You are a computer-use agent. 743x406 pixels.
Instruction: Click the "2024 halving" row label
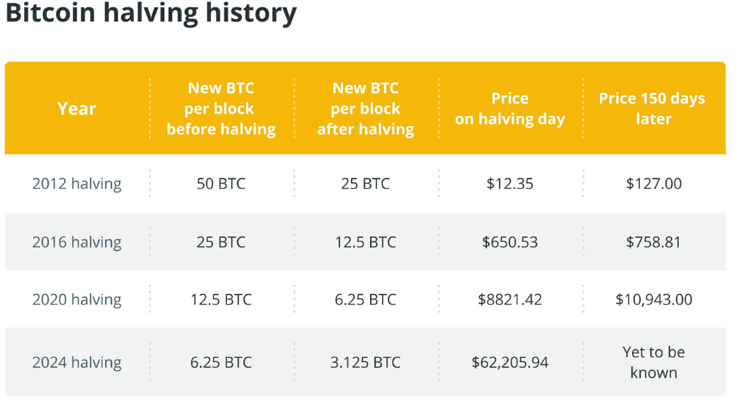coord(76,362)
